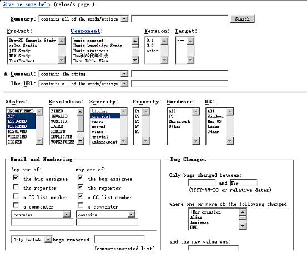The image size is (307, 257).
Task: Select 'Macintosh' hardware
Action: click(x=179, y=121)
